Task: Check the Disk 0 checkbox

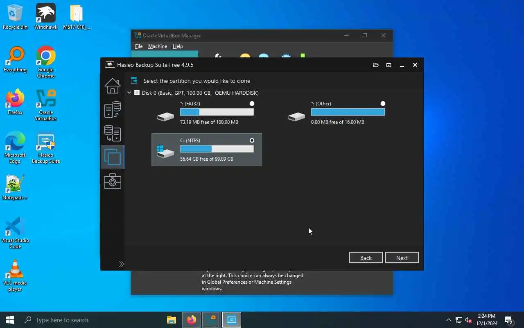Action: click(137, 93)
